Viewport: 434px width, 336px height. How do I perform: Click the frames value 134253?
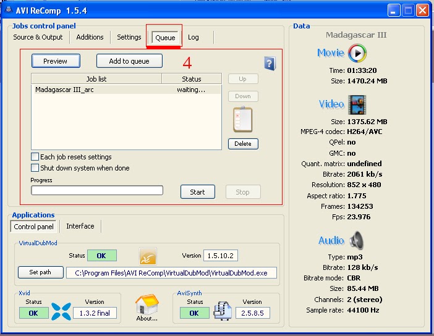pos(360,206)
